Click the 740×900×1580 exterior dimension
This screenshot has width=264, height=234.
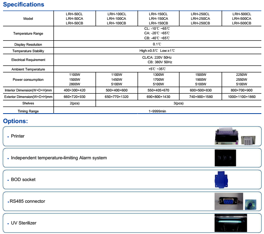pyautogui.click(x=201, y=97)
